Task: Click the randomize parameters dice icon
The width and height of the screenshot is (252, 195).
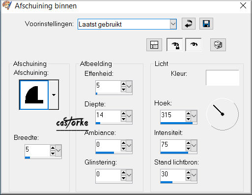Action: [218, 45]
